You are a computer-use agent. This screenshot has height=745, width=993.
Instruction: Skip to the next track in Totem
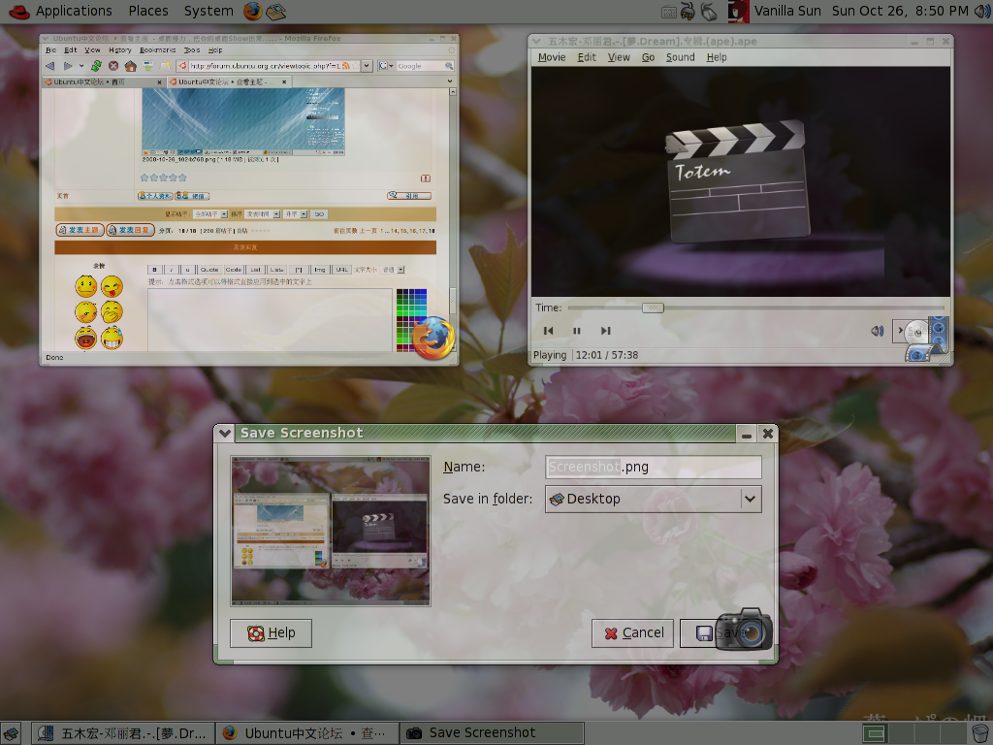pyautogui.click(x=605, y=331)
